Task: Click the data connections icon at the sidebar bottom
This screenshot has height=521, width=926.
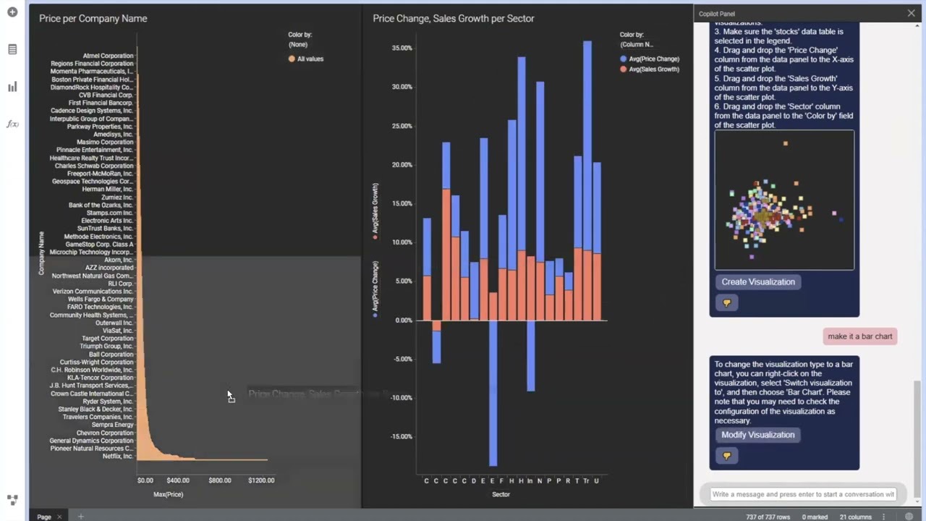Action: point(12,499)
